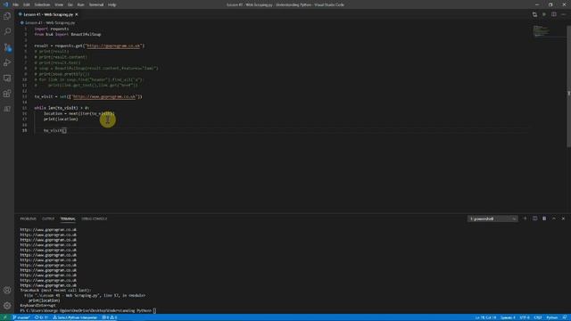Click the terminal PowerShell prompt line
Screen dimensions: 571x321
point(87,310)
